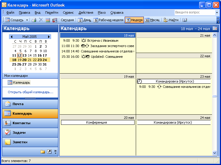Click Май 2005 month title

click(30, 37)
